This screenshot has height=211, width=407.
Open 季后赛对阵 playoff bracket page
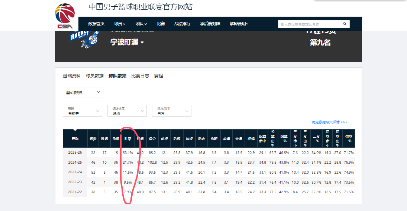pyautogui.click(x=210, y=24)
